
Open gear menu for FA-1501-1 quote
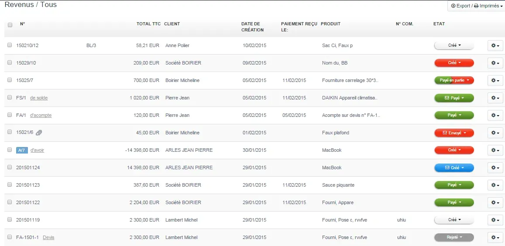[x=495, y=237]
